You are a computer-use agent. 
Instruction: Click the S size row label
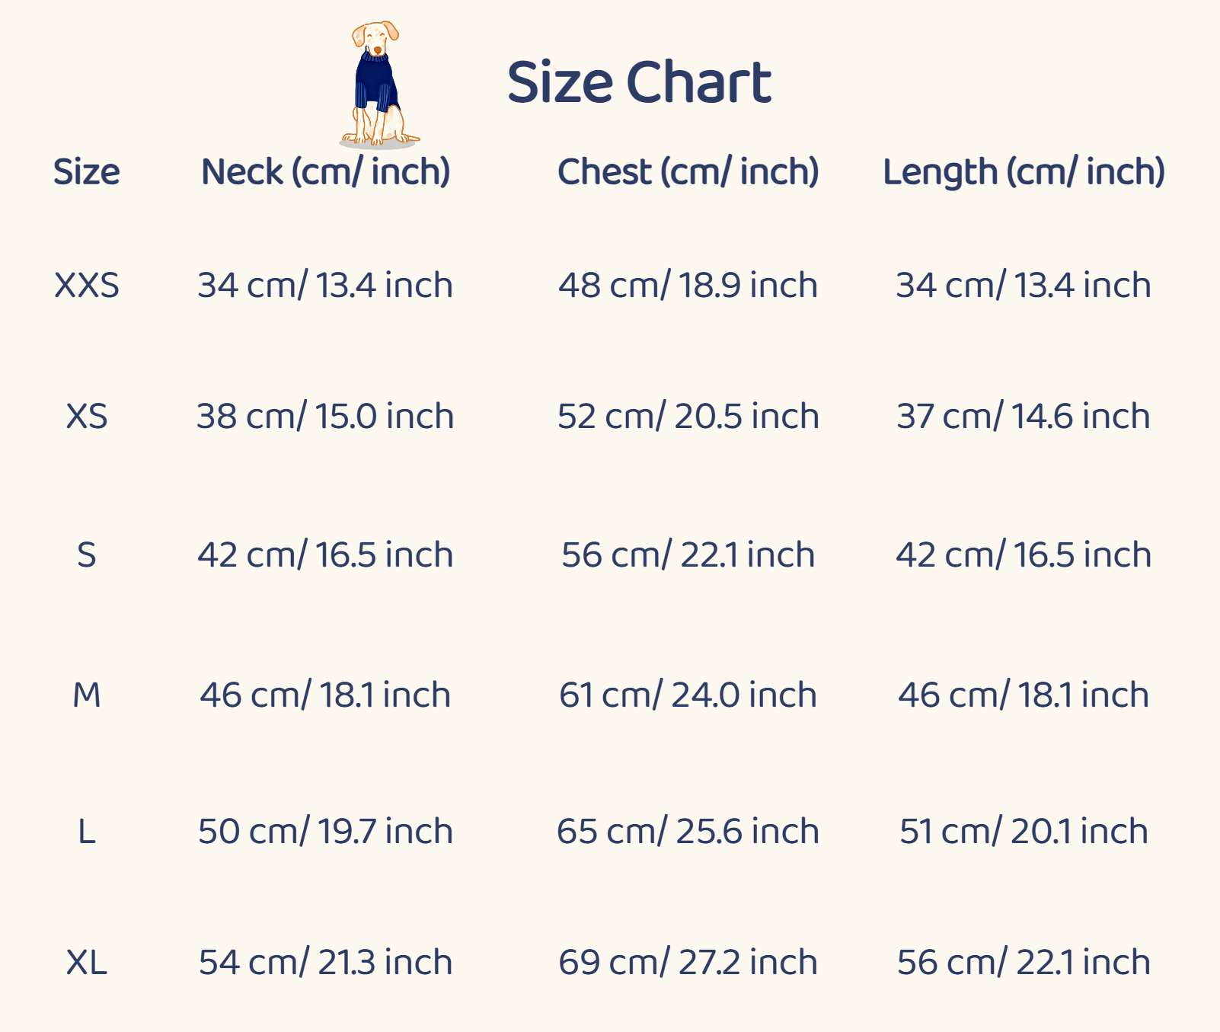pyautogui.click(x=86, y=555)
